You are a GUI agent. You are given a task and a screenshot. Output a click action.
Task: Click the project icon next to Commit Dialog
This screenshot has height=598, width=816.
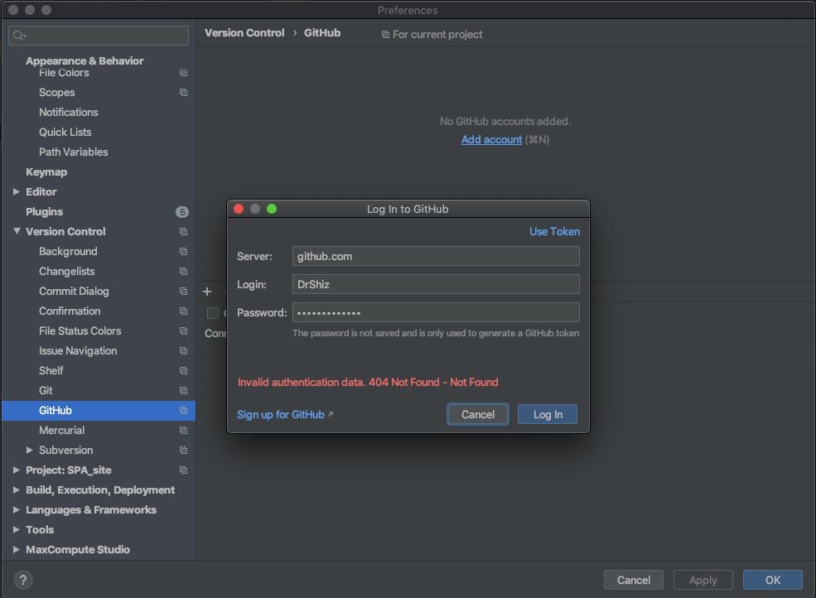pyautogui.click(x=183, y=291)
